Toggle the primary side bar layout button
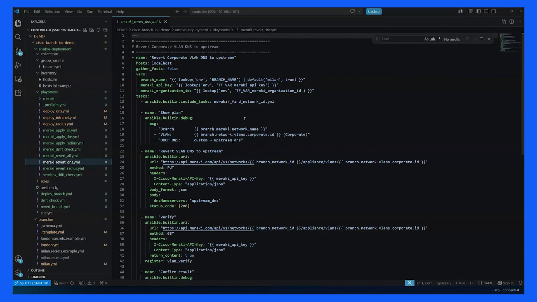This screenshot has height=302, width=537. click(479, 11)
